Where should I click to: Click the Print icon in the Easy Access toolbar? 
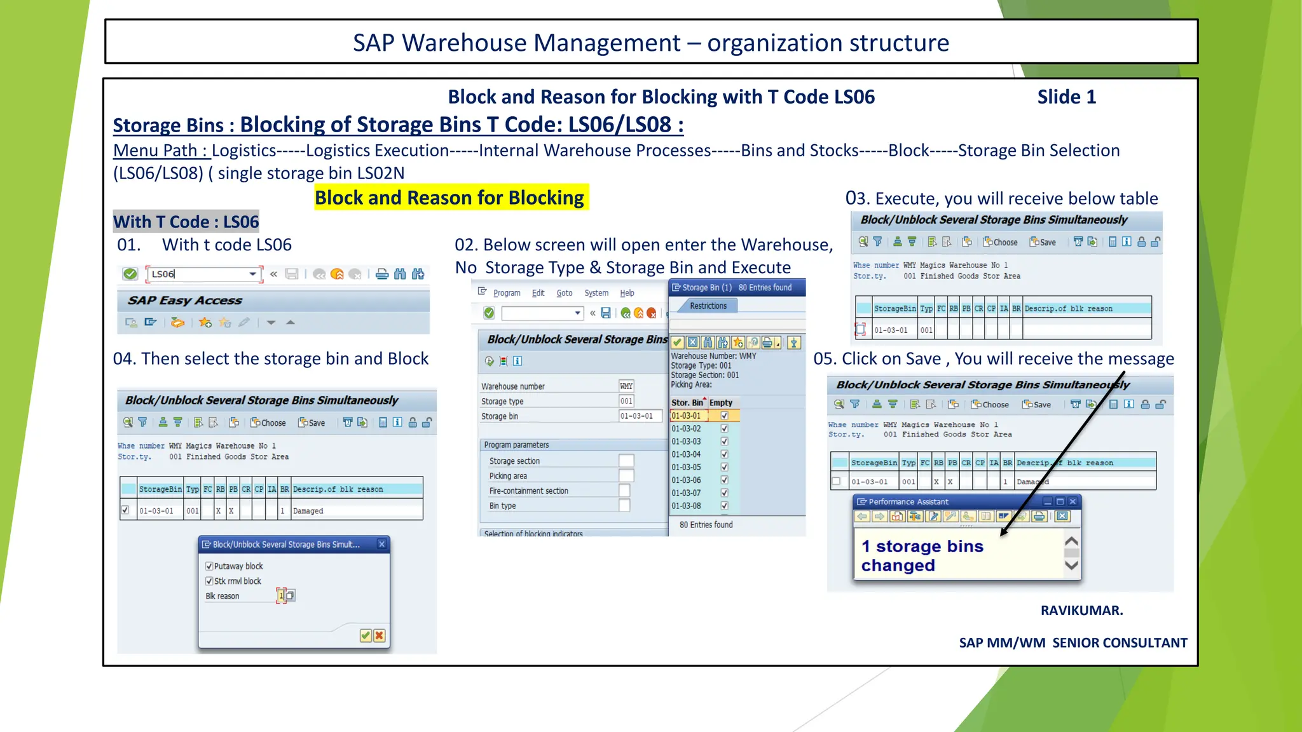(381, 274)
